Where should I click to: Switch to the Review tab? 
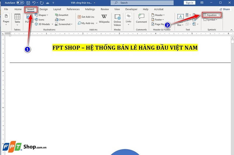(105, 9)
